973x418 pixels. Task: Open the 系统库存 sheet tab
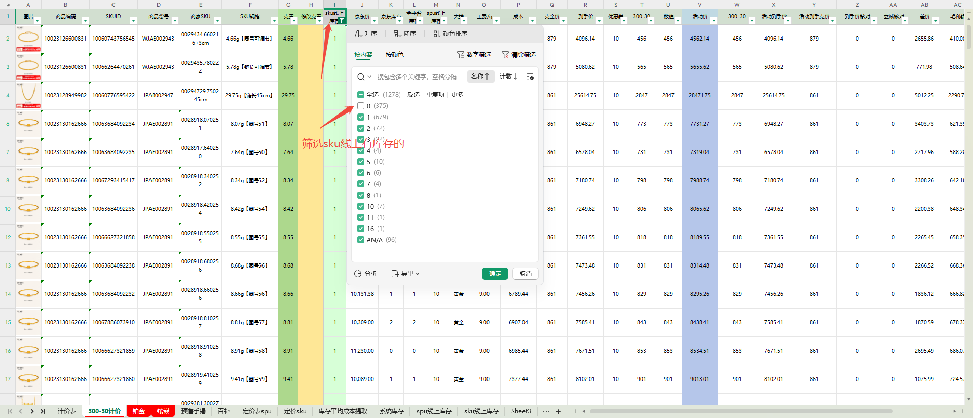pos(391,411)
